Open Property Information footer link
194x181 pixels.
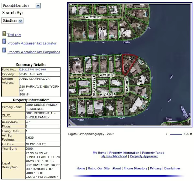click(x=124, y=153)
